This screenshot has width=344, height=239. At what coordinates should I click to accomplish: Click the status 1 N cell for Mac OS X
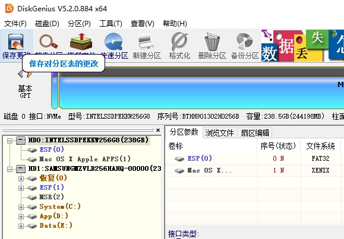click(x=279, y=170)
